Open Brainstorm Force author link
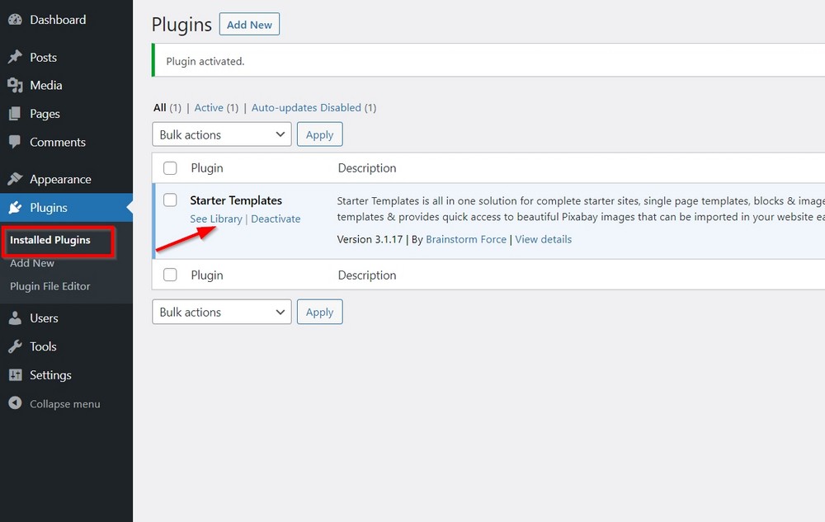Viewport: 825px width, 522px height. pos(466,239)
